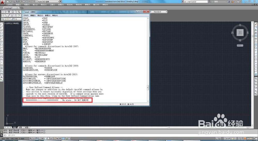The image size is (258, 141).
Task: Toggle polar tracking in status bar
Action: click(43, 138)
